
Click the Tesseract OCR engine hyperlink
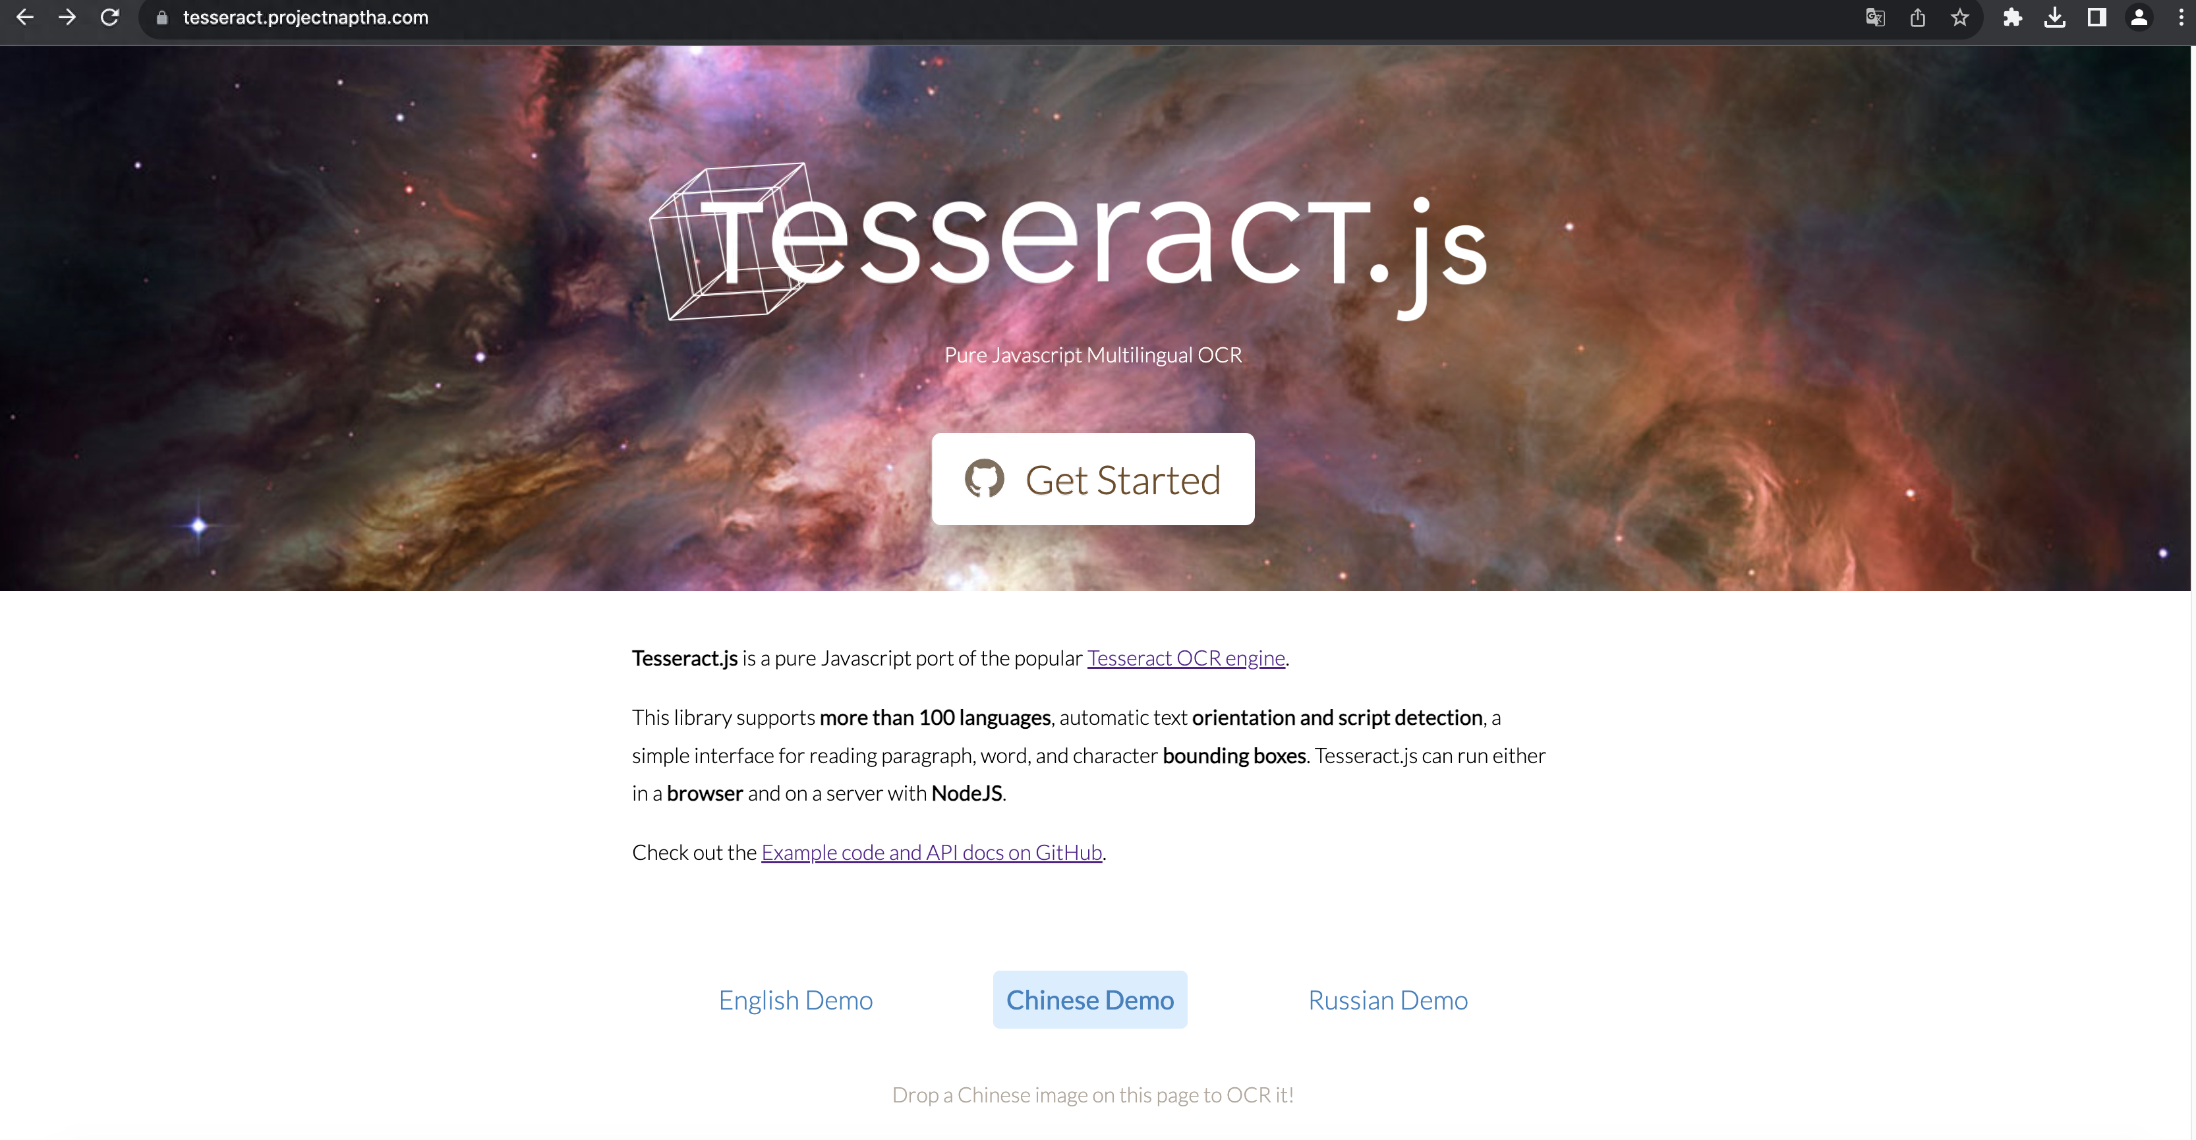1185,658
